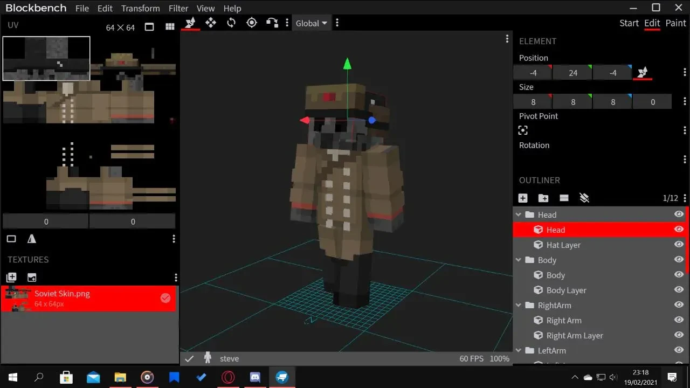The image size is (690, 388).
Task: Select the Pivot tool
Action: pyautogui.click(x=252, y=23)
